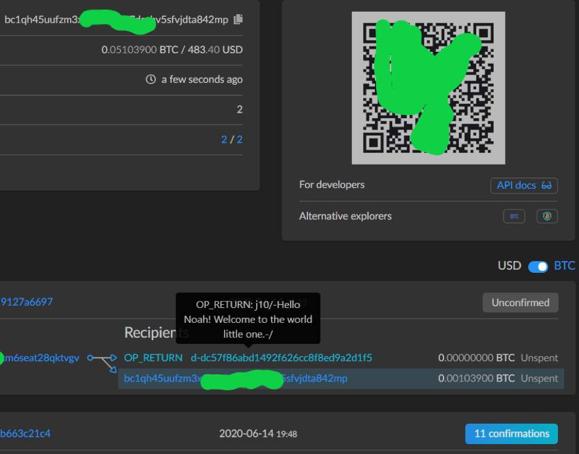Viewport: 579px width, 454px height.
Task: Click the Unconfirmed status badge
Action: coord(520,302)
